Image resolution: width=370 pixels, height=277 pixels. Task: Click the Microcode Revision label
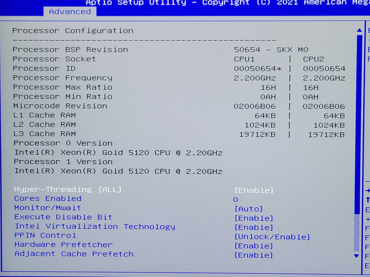tap(60, 106)
